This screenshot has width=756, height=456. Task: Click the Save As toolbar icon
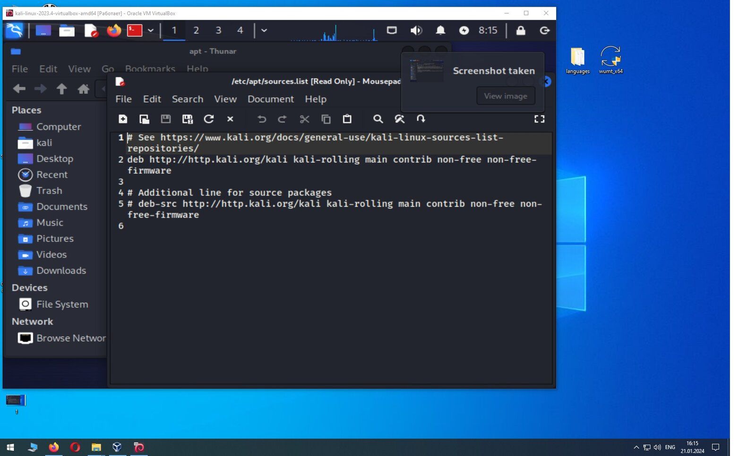pyautogui.click(x=187, y=119)
